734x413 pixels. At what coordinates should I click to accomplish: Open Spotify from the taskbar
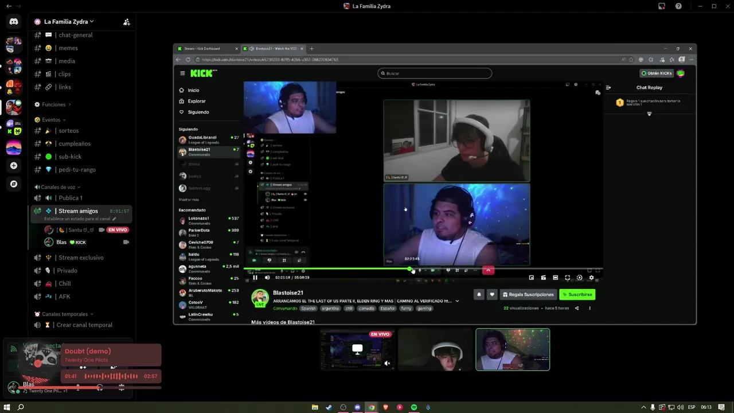[x=414, y=407]
